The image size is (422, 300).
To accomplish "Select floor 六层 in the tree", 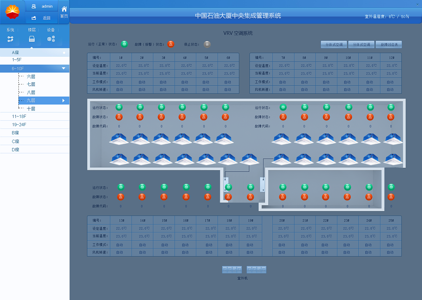I will pyautogui.click(x=31, y=76).
